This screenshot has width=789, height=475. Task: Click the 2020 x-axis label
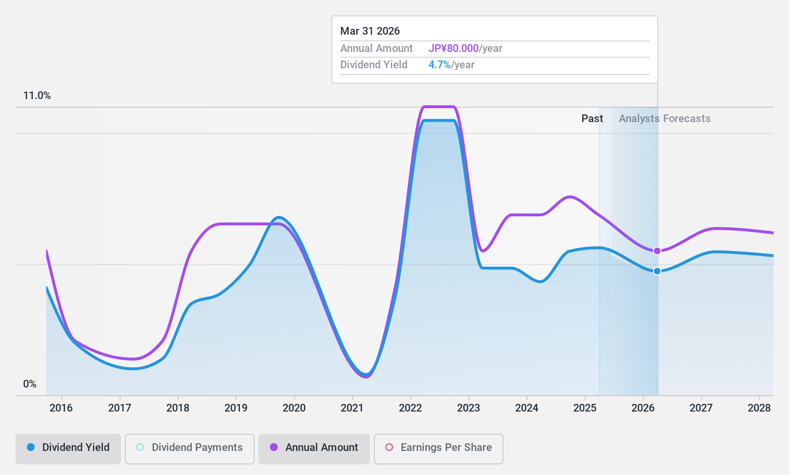(294, 408)
